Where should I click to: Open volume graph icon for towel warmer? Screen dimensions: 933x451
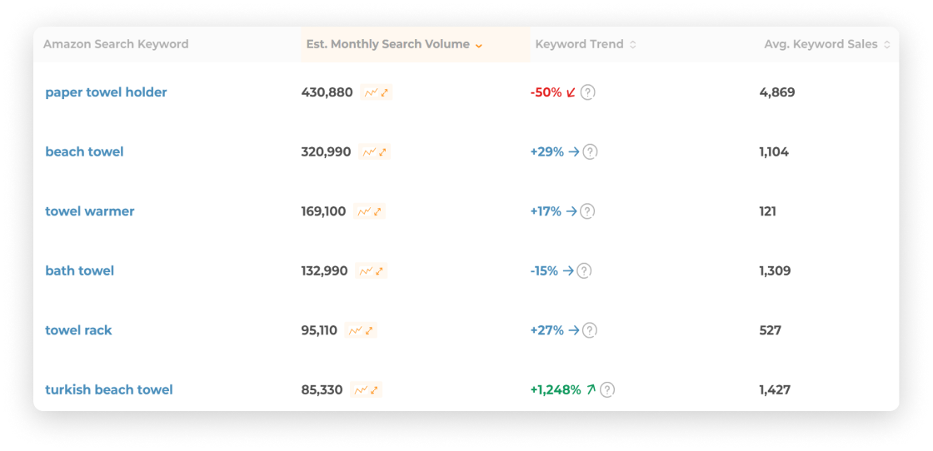pyautogui.click(x=370, y=211)
